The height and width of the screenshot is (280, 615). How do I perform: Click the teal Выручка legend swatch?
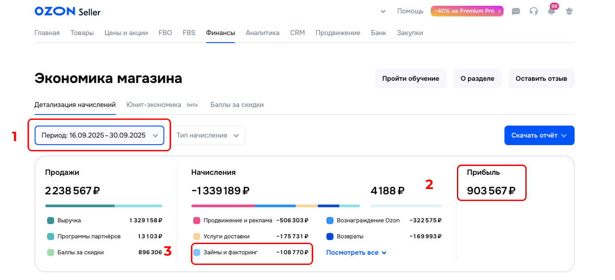pyautogui.click(x=51, y=221)
